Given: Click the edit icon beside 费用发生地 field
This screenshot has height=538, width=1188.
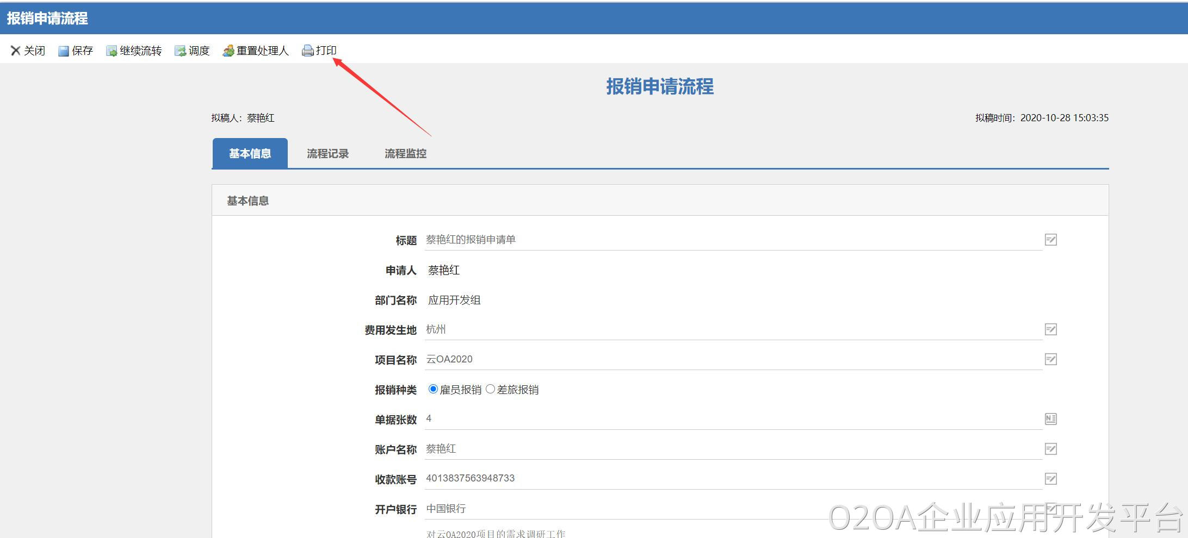Looking at the screenshot, I should pyautogui.click(x=1050, y=329).
